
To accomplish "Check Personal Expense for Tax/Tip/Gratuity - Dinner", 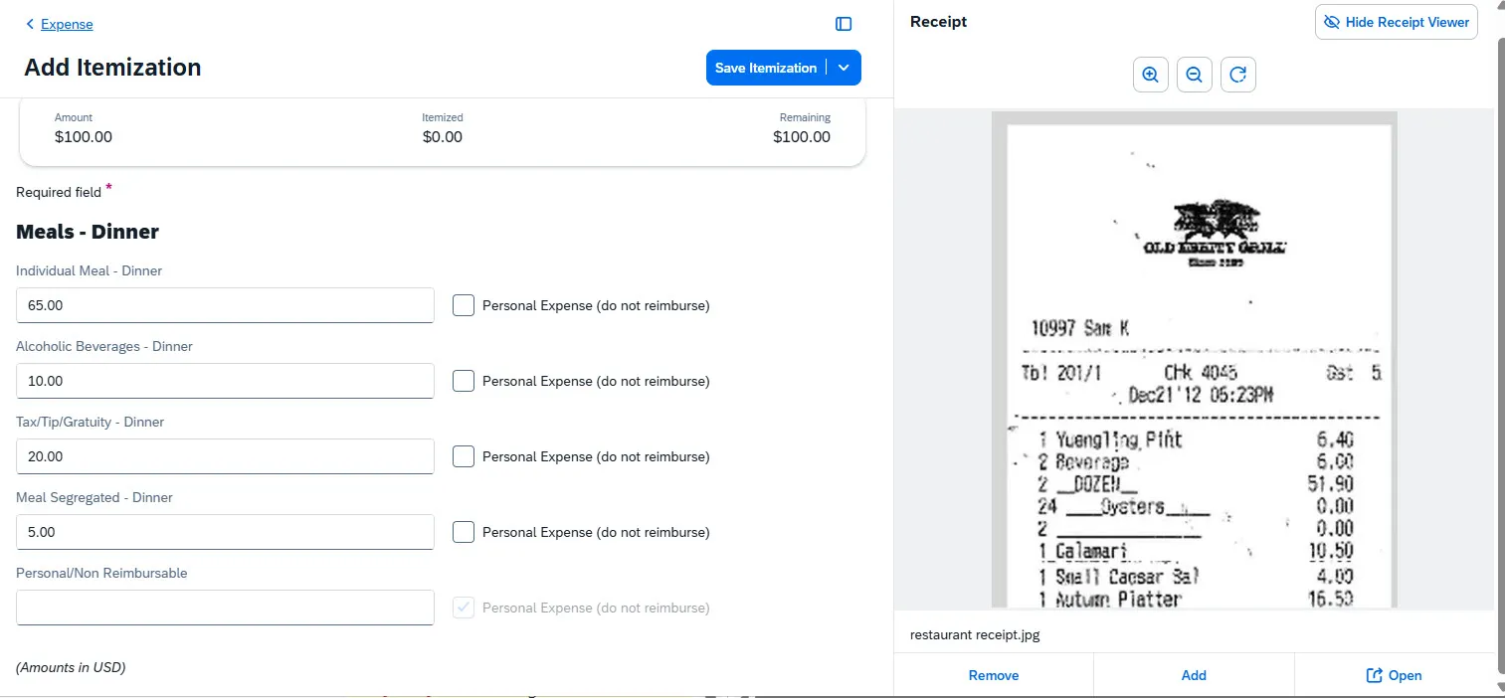I will point(464,456).
